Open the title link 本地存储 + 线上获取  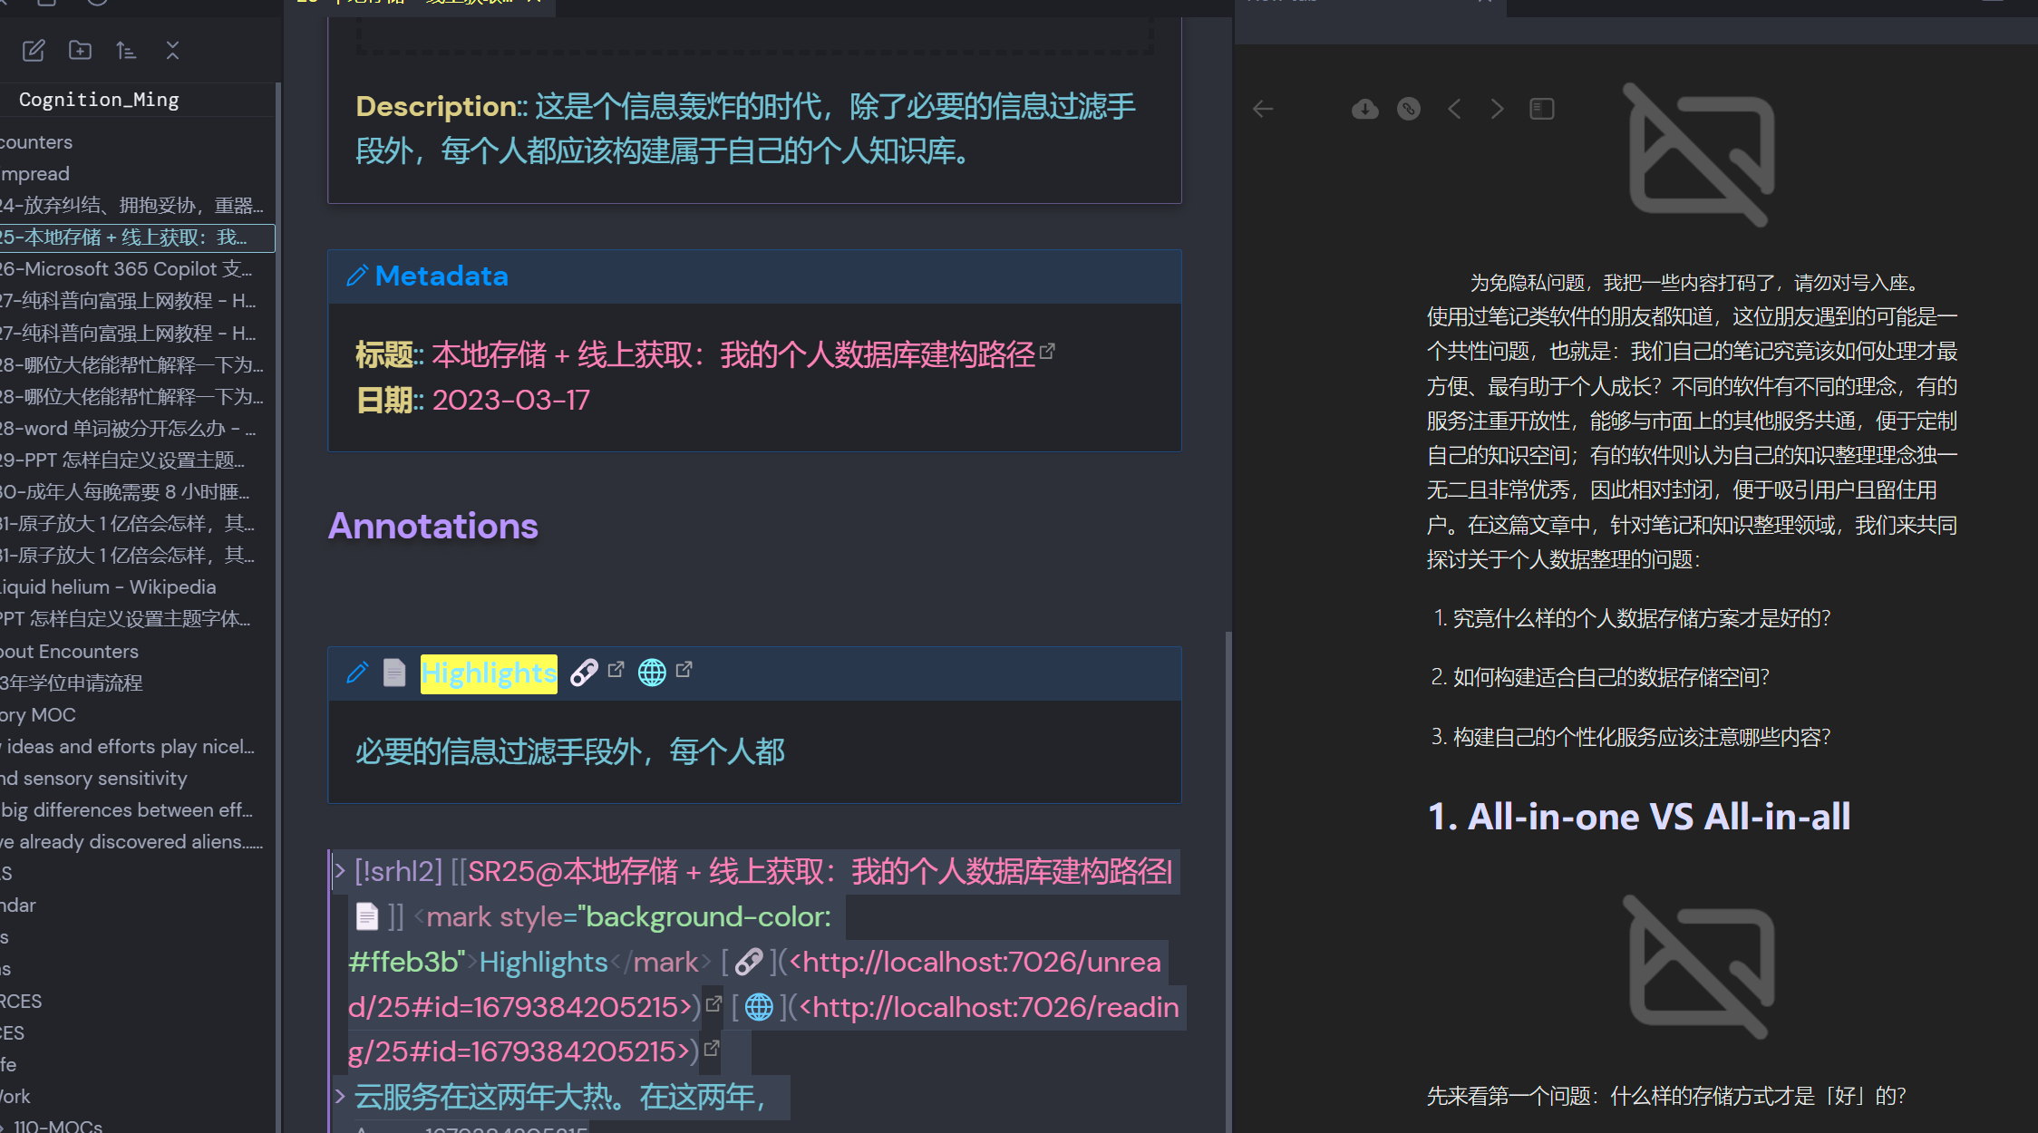733,354
